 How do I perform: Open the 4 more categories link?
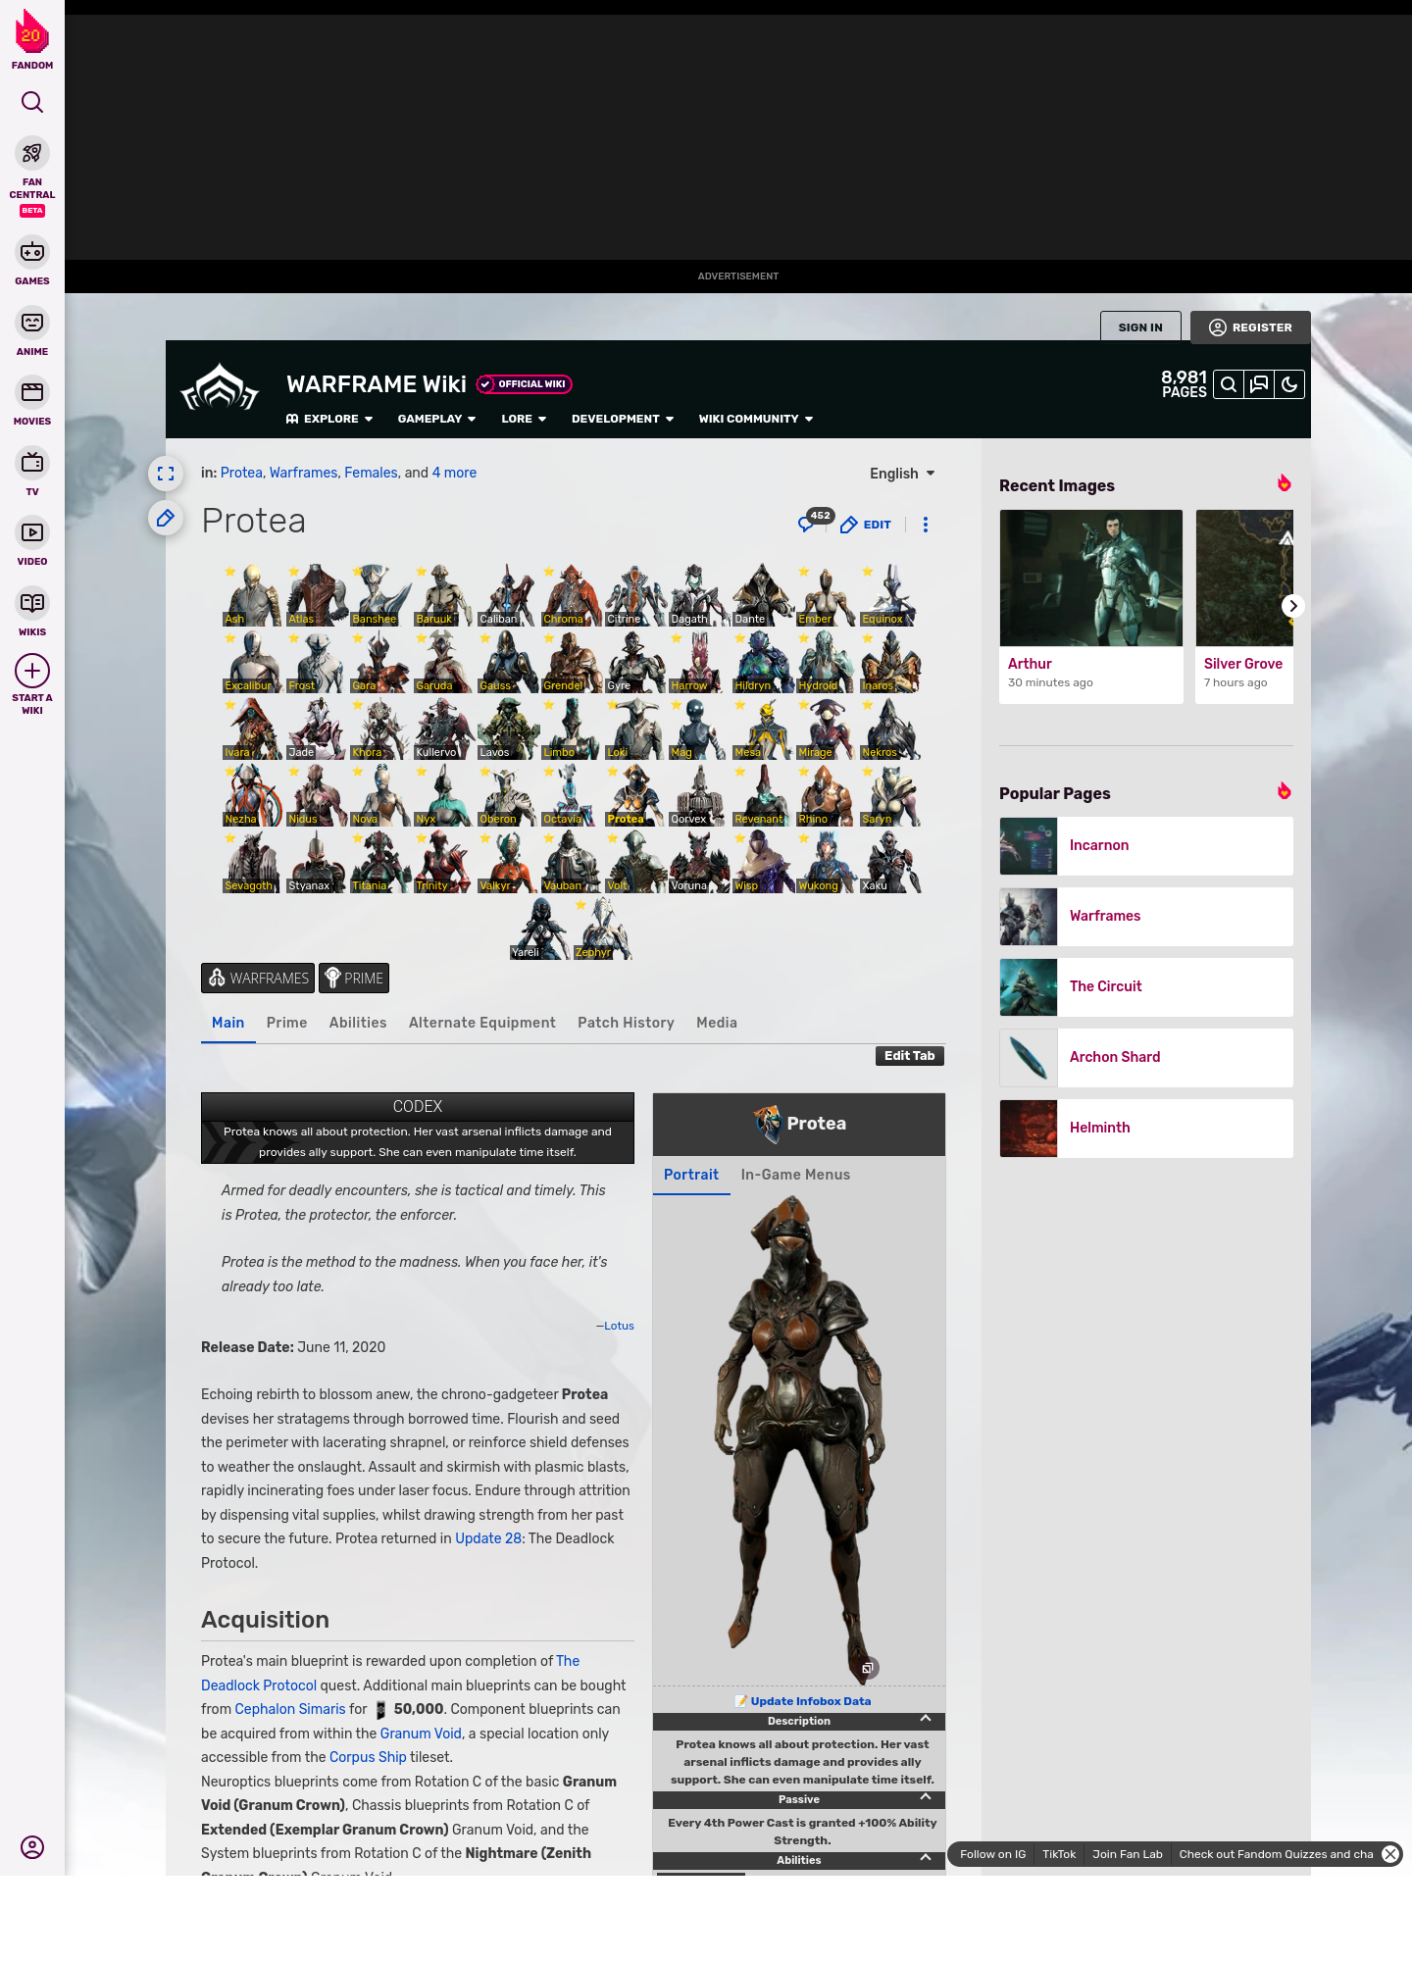pyautogui.click(x=454, y=473)
